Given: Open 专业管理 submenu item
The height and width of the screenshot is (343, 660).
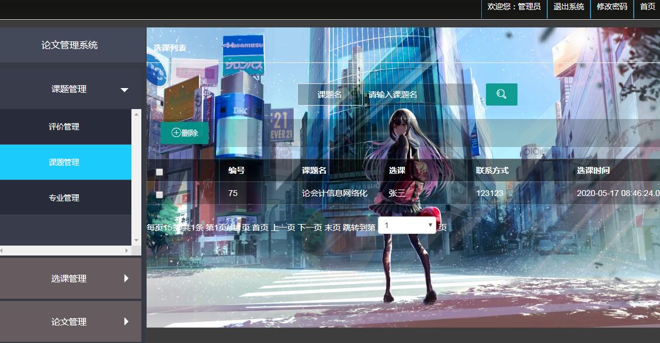Looking at the screenshot, I should pos(65,198).
